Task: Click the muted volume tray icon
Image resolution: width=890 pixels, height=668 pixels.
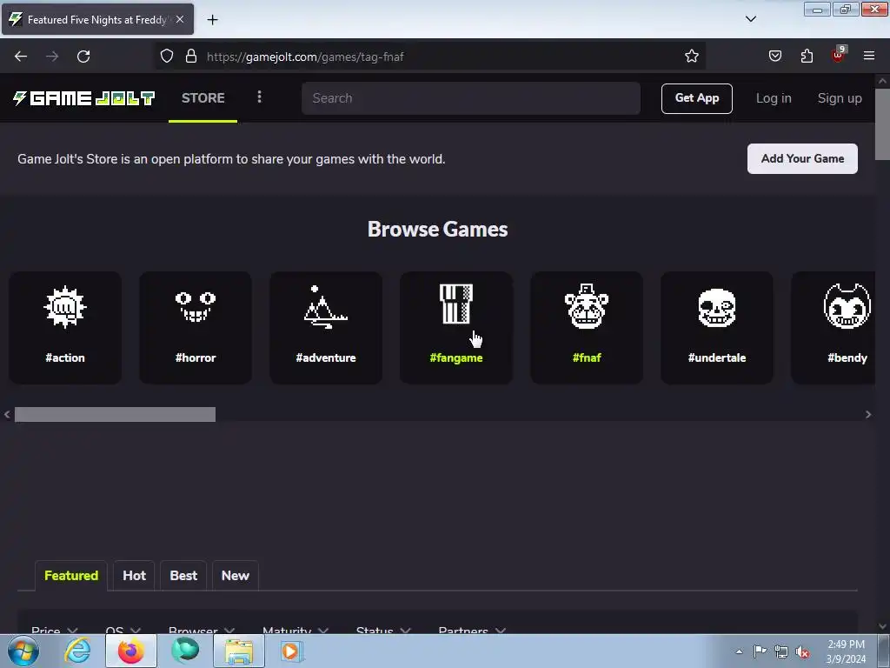Action: [802, 652]
